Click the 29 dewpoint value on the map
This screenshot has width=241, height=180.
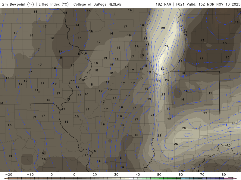pos(163,28)
